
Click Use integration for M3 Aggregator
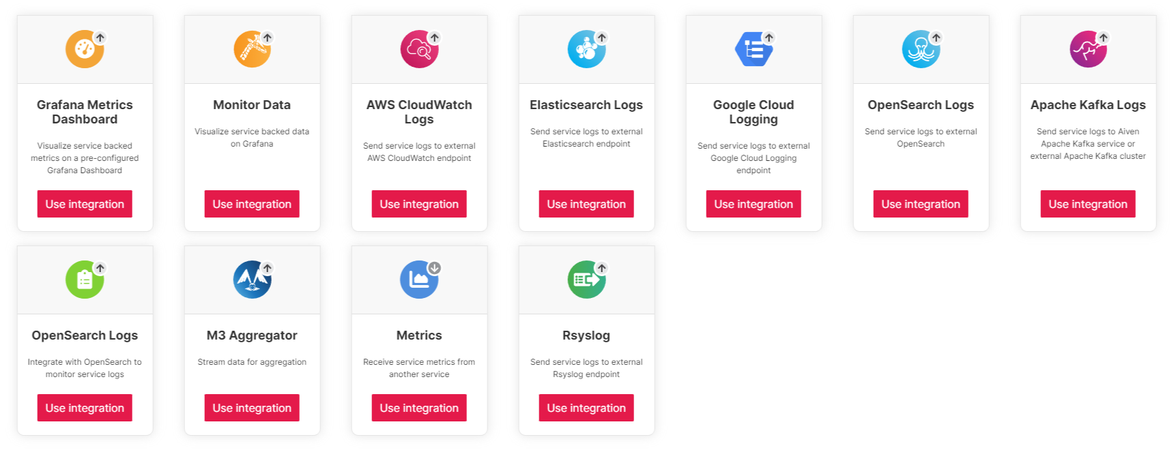tap(252, 407)
